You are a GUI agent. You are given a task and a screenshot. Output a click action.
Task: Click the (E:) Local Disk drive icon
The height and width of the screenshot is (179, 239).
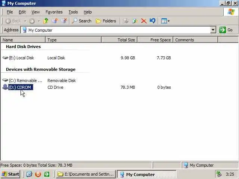[5, 58]
